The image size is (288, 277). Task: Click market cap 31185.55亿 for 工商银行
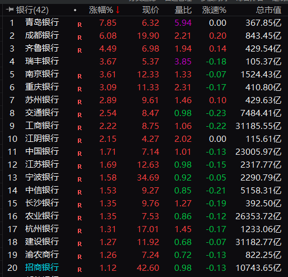coord(258,126)
